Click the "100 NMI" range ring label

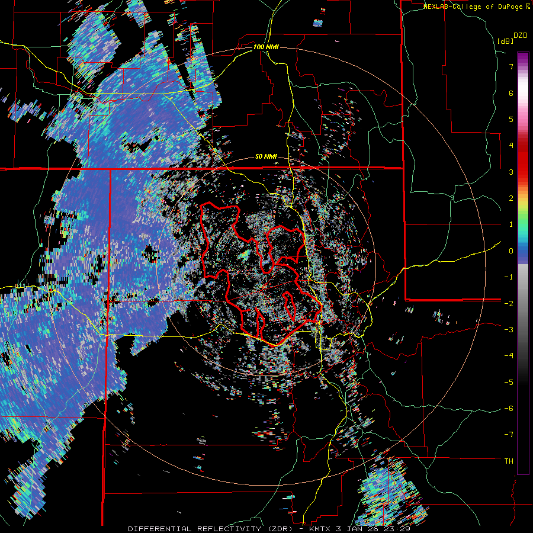click(x=266, y=47)
